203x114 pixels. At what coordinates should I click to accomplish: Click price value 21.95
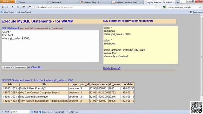(x=93, y=101)
